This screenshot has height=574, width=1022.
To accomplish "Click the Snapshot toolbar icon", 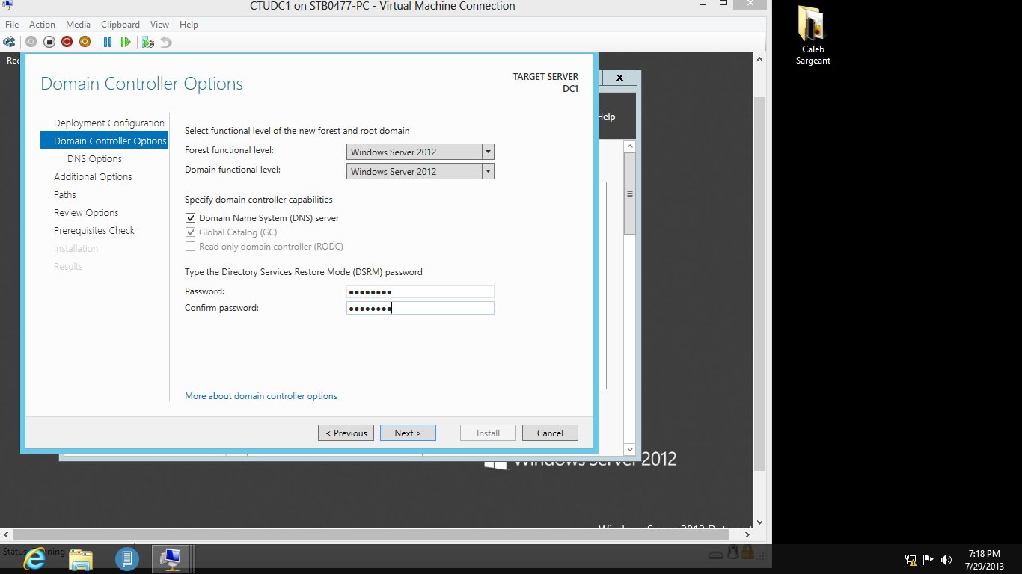I will (x=148, y=42).
